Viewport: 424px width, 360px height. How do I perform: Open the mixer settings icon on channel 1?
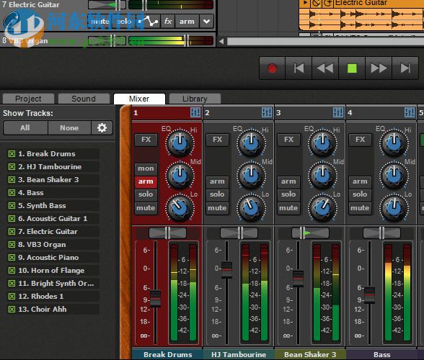pos(195,112)
